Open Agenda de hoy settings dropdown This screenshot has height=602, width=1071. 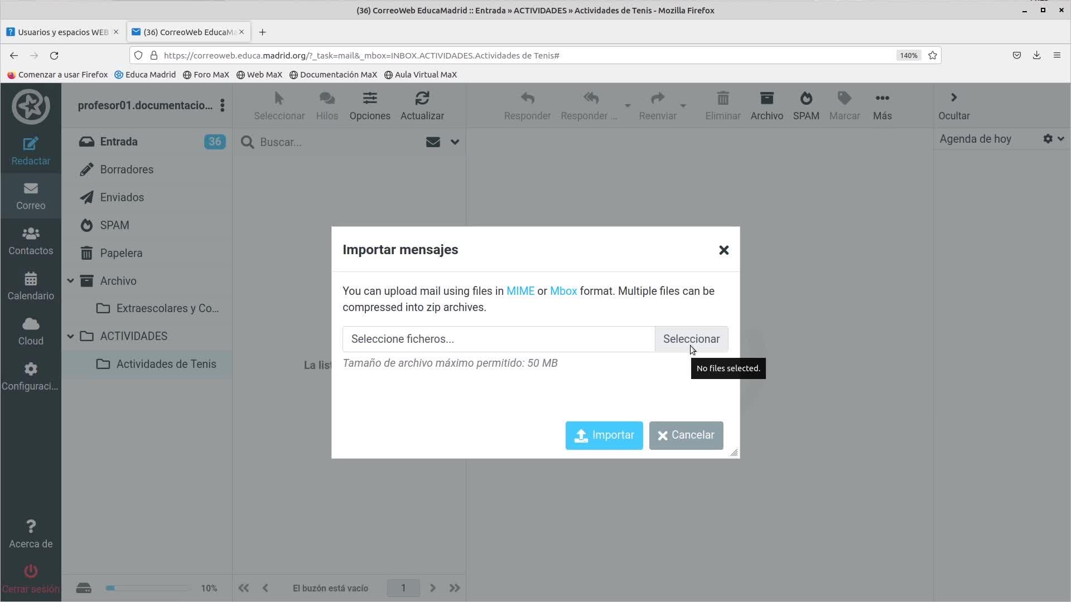(x=1053, y=139)
